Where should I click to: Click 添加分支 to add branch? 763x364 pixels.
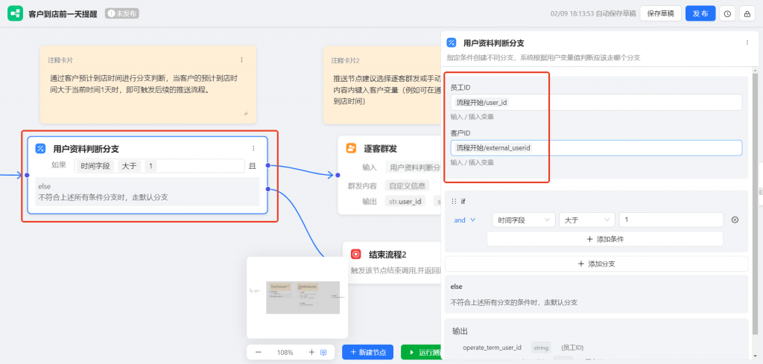tap(596, 264)
